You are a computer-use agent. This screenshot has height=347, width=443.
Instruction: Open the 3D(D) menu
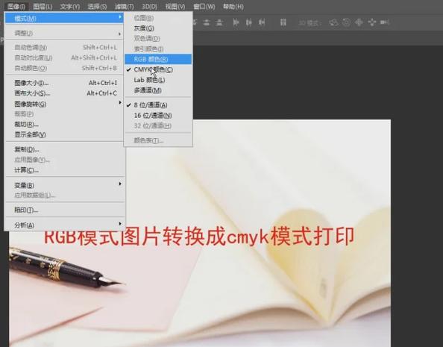pyautogui.click(x=149, y=7)
